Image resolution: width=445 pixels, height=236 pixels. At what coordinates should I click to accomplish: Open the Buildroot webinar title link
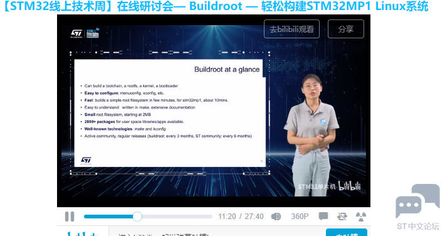pos(216,6)
